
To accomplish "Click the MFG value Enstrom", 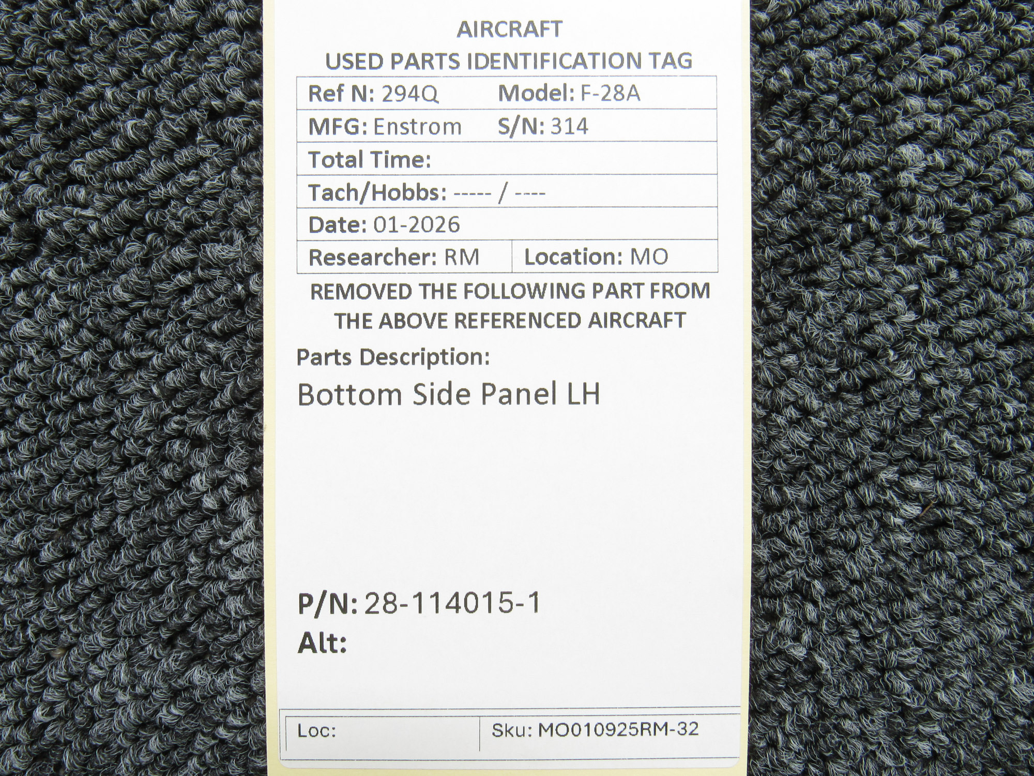I will 417,127.
